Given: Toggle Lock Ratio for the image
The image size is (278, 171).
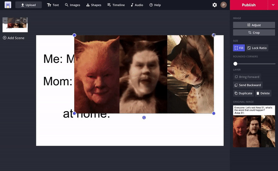Looking at the screenshot, I should (x=257, y=48).
